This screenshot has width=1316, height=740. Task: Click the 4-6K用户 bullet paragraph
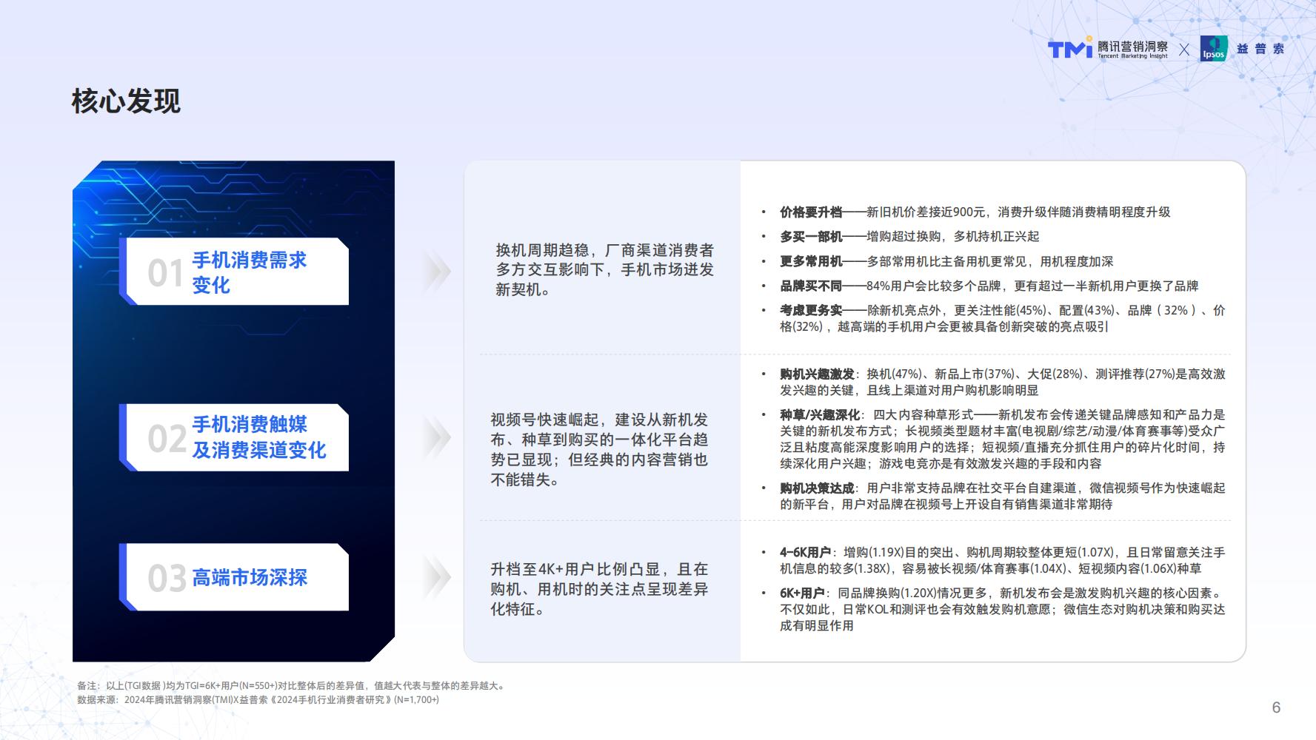point(1003,561)
